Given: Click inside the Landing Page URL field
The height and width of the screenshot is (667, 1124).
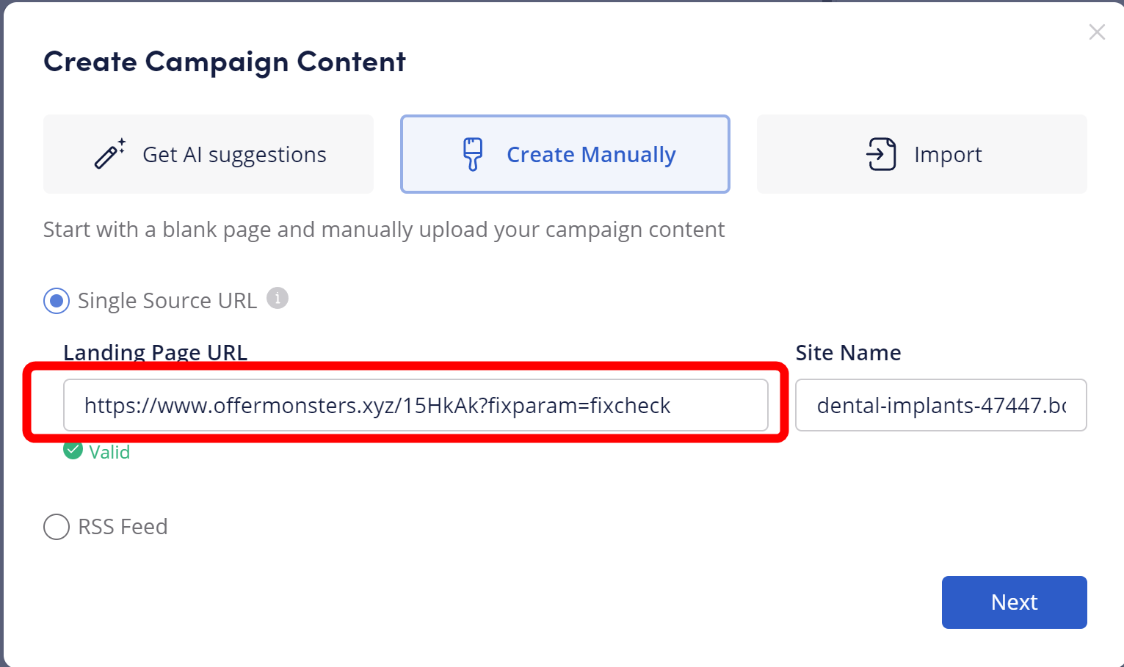Looking at the screenshot, I should (416, 405).
